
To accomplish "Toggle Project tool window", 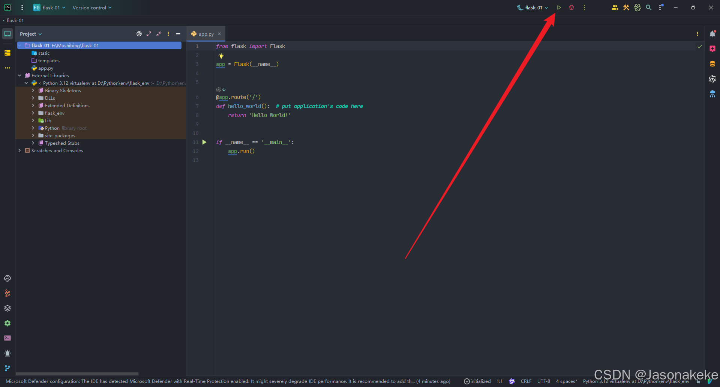I will click(x=7, y=34).
